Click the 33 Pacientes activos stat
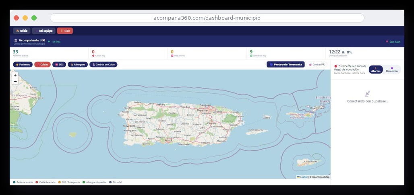The width and height of the screenshot is (414, 195). pyautogui.click(x=49, y=53)
